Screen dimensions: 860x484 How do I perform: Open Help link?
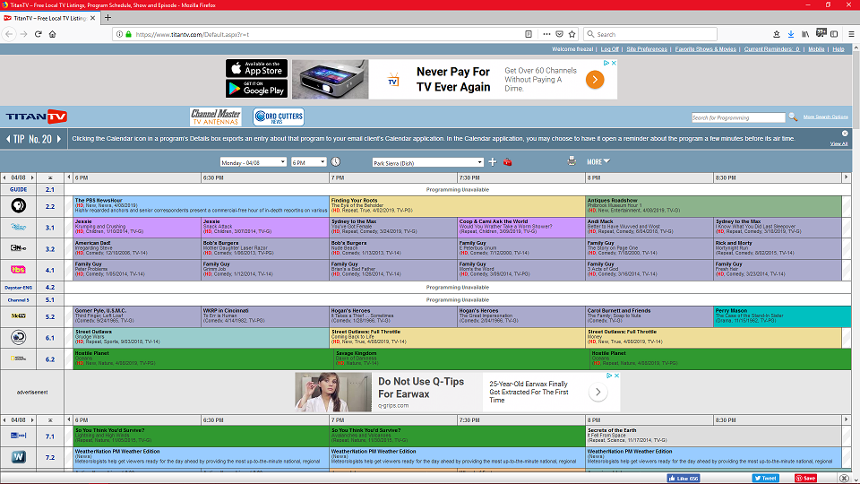tap(838, 48)
